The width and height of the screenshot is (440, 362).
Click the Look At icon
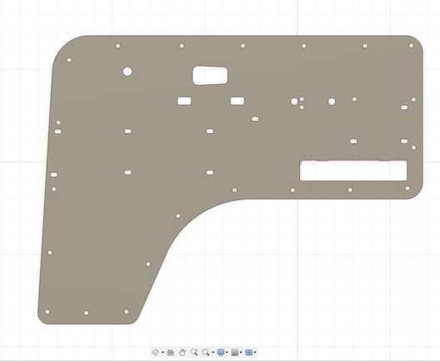point(170,352)
